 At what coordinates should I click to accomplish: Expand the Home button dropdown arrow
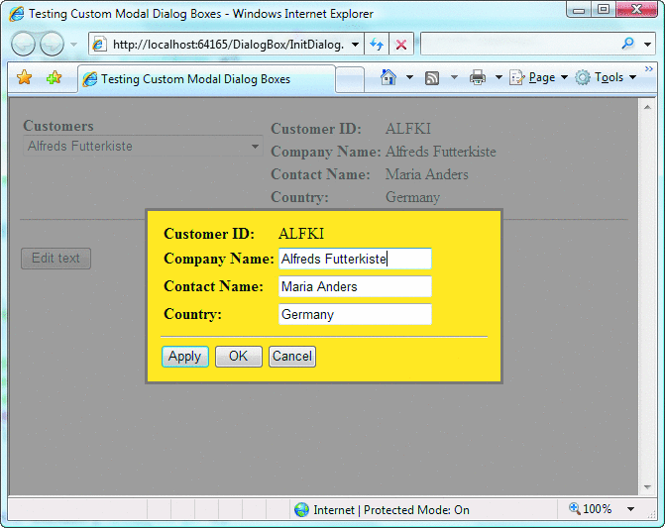(x=409, y=77)
